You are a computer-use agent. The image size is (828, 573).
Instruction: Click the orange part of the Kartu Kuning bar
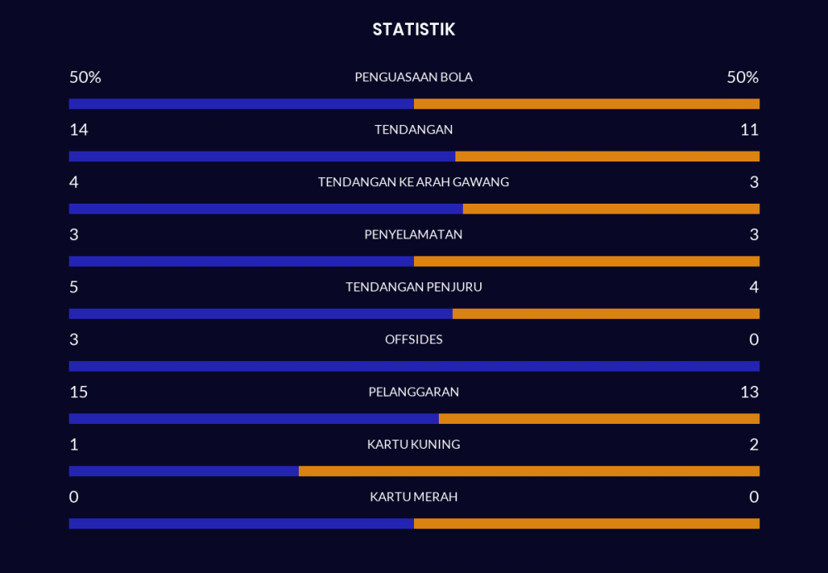point(528,471)
